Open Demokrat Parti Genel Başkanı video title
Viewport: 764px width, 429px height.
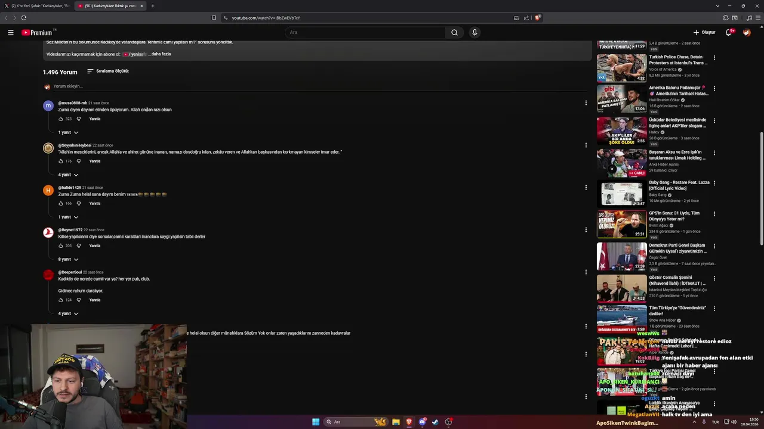pos(678,248)
